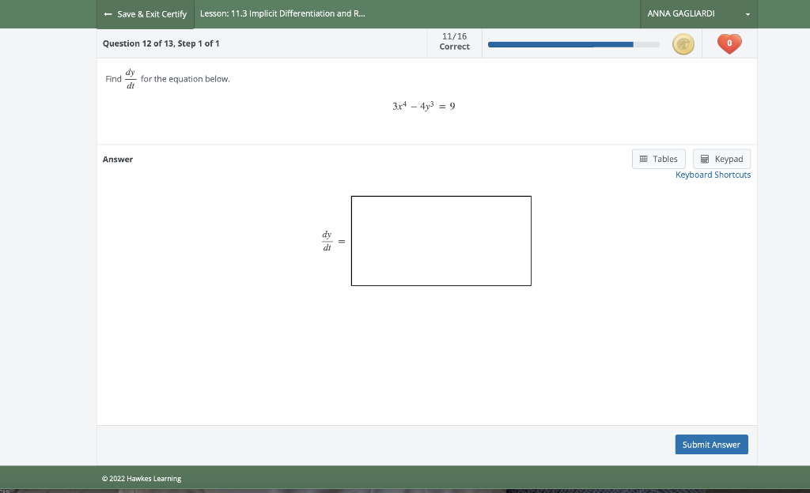Click the equation 3x^4 - 4y^3 = 9
This screenshot has width=810, height=493.
[423, 105]
